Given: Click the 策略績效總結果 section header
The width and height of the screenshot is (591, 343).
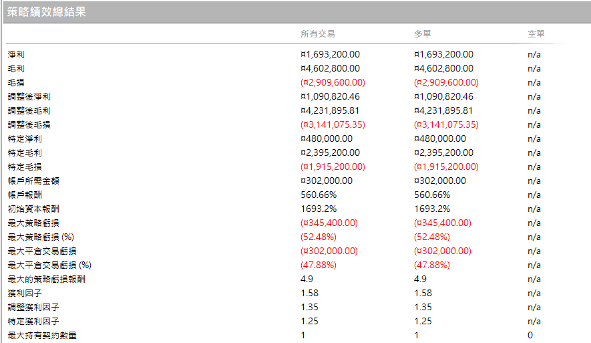Looking at the screenshot, I should (46, 11).
